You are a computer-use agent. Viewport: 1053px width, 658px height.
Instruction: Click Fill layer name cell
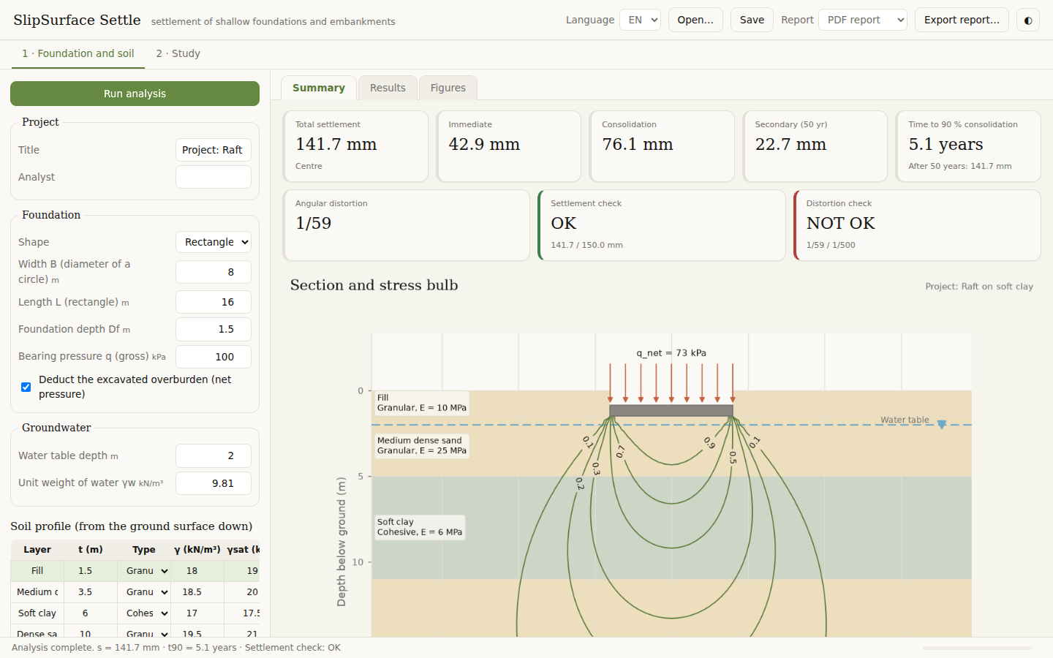click(x=37, y=571)
